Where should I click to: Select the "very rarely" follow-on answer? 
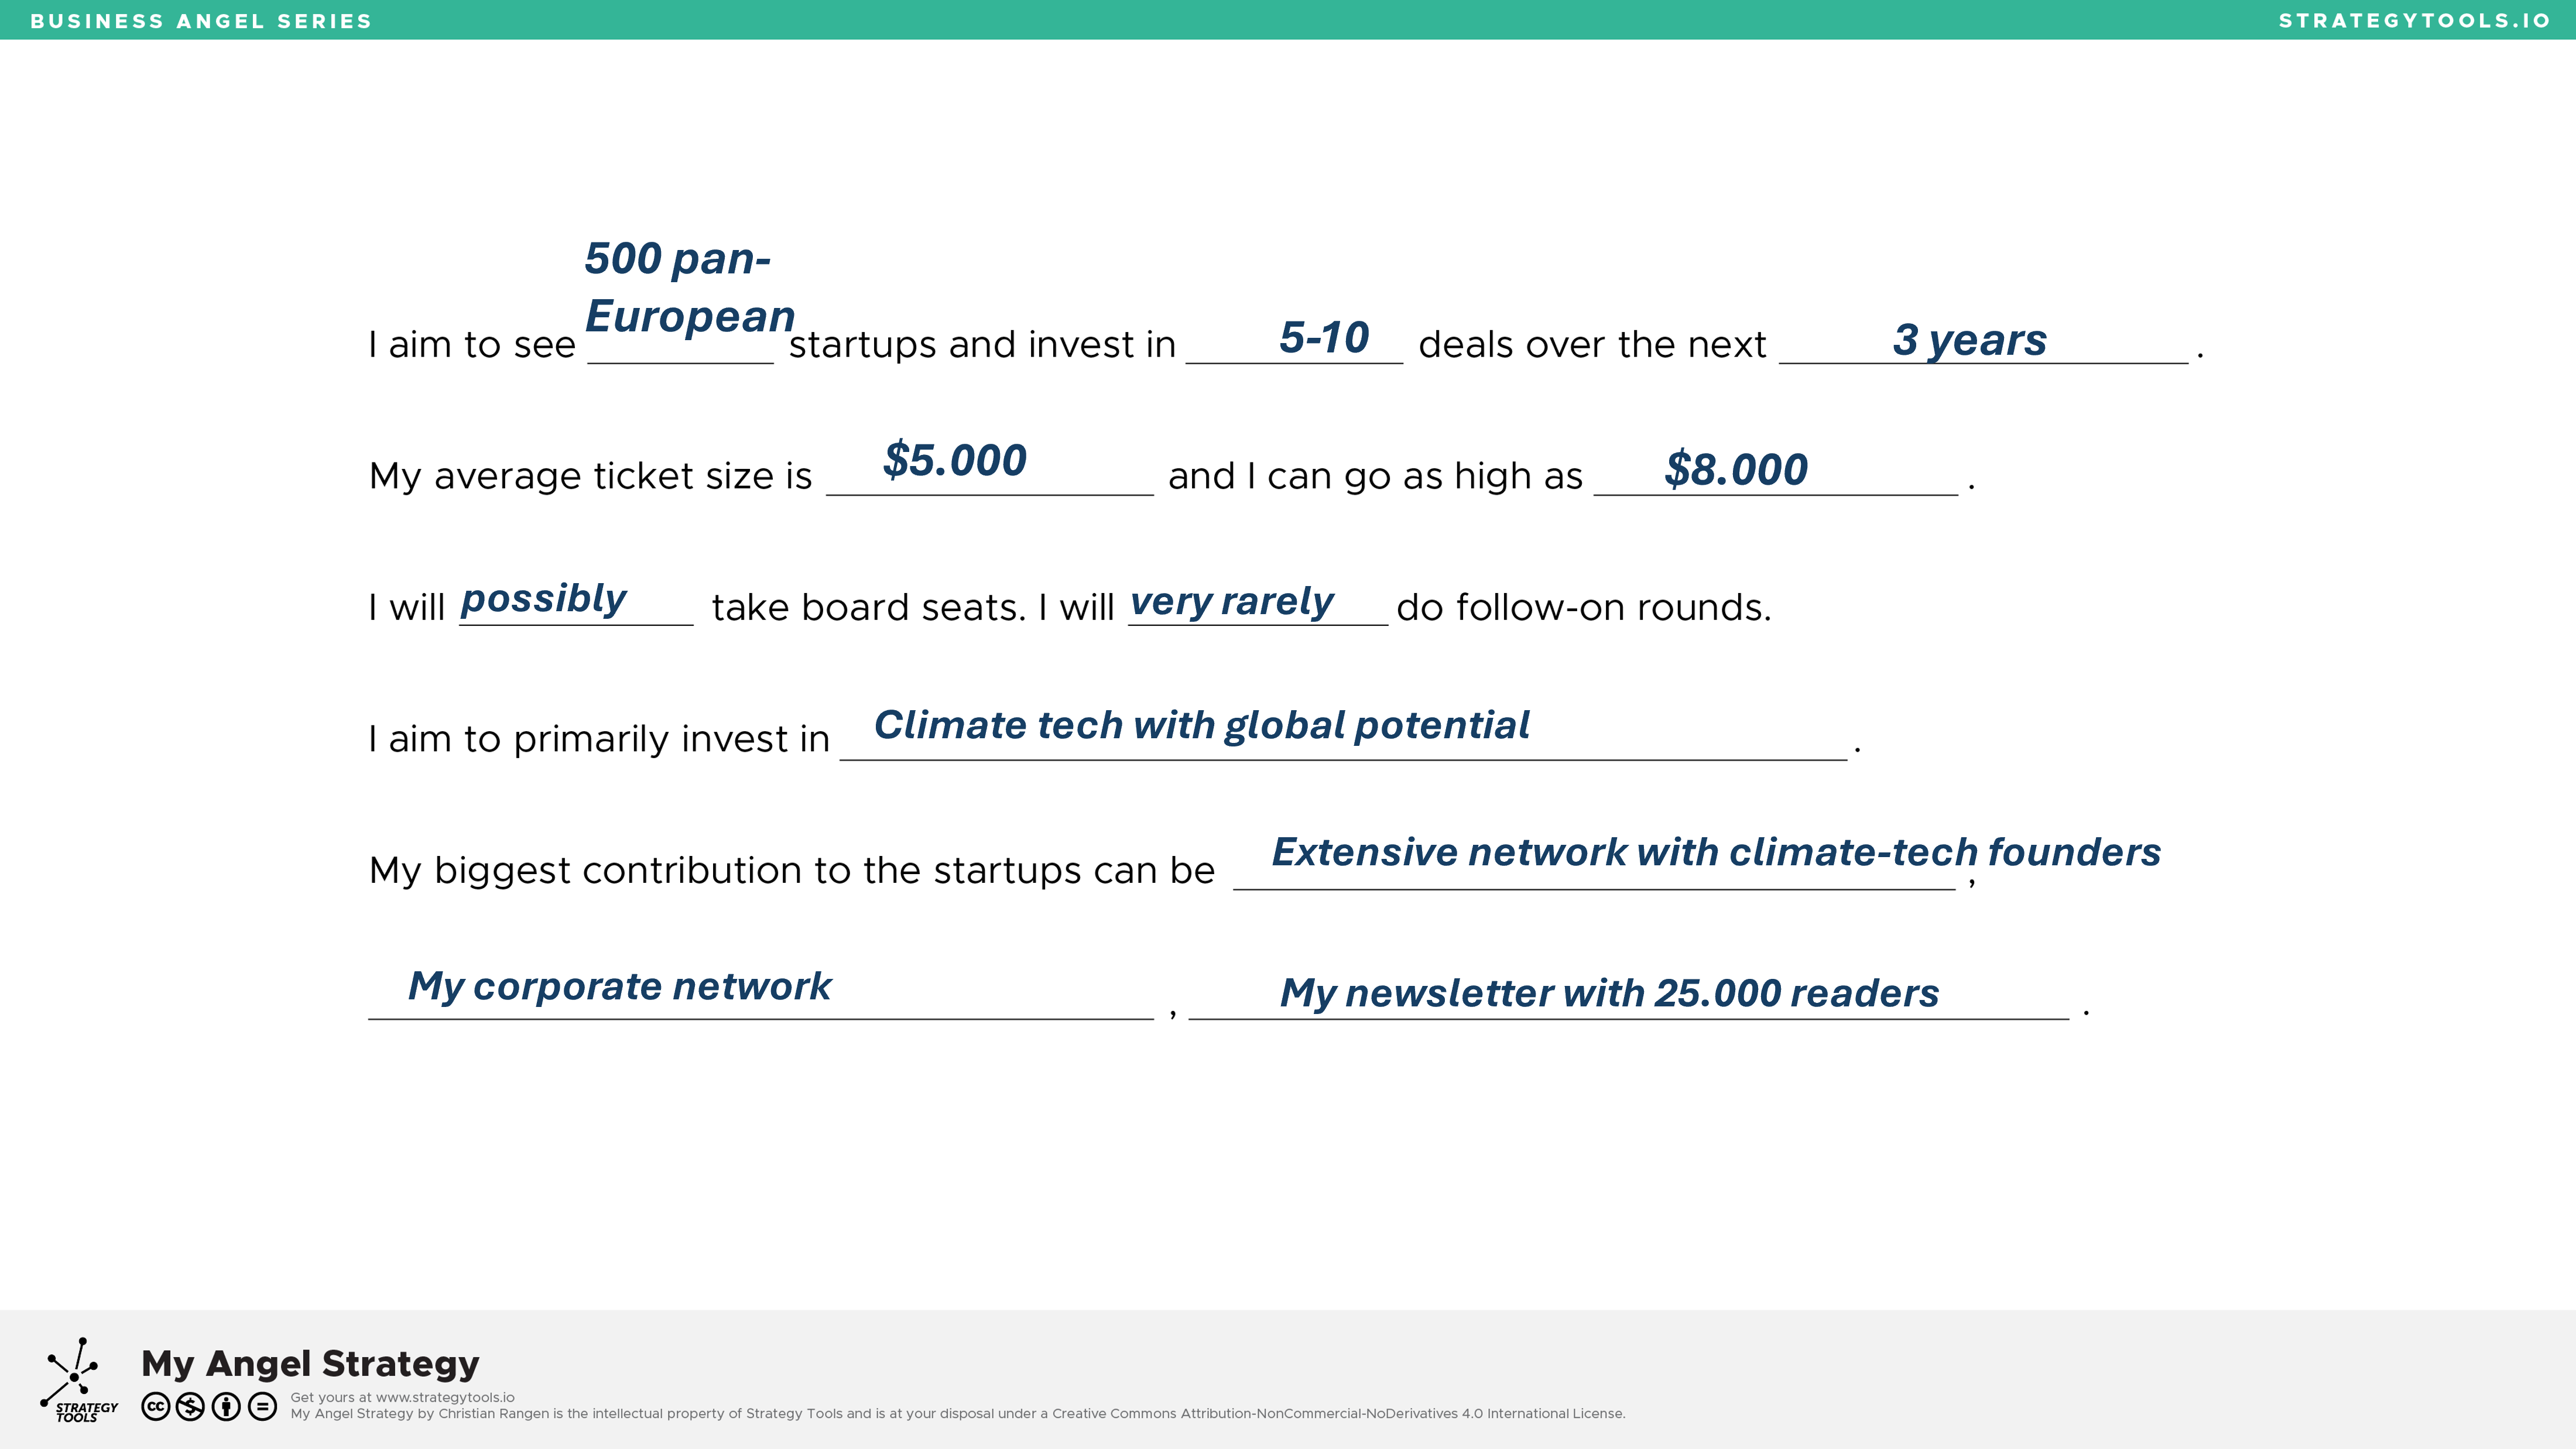[1231, 601]
